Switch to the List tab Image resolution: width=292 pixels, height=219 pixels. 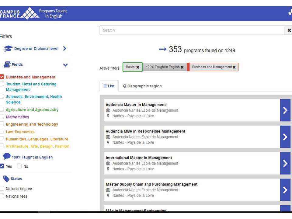(109, 86)
